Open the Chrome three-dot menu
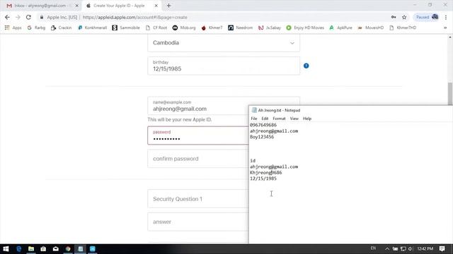The height and width of the screenshot is (254, 453). pos(446,17)
